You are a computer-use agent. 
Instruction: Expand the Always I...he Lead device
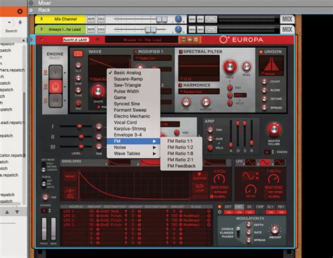[41, 30]
